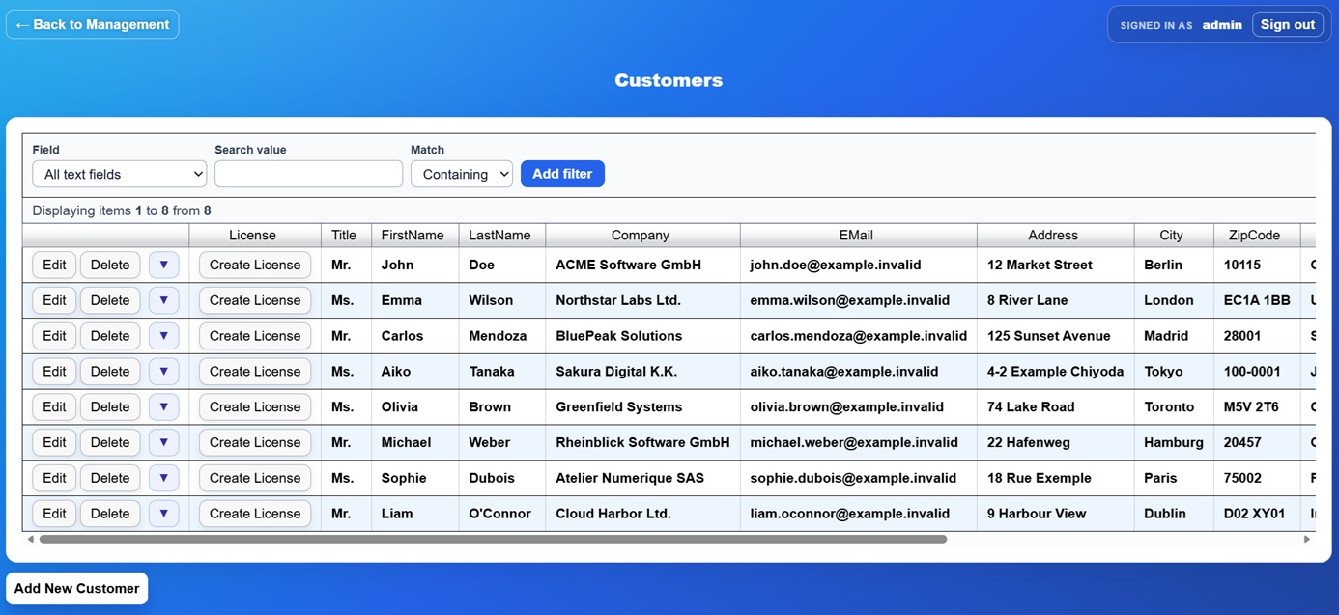The image size is (1339, 615).
Task: Edit the Michael Weber customer
Action: pyautogui.click(x=54, y=442)
